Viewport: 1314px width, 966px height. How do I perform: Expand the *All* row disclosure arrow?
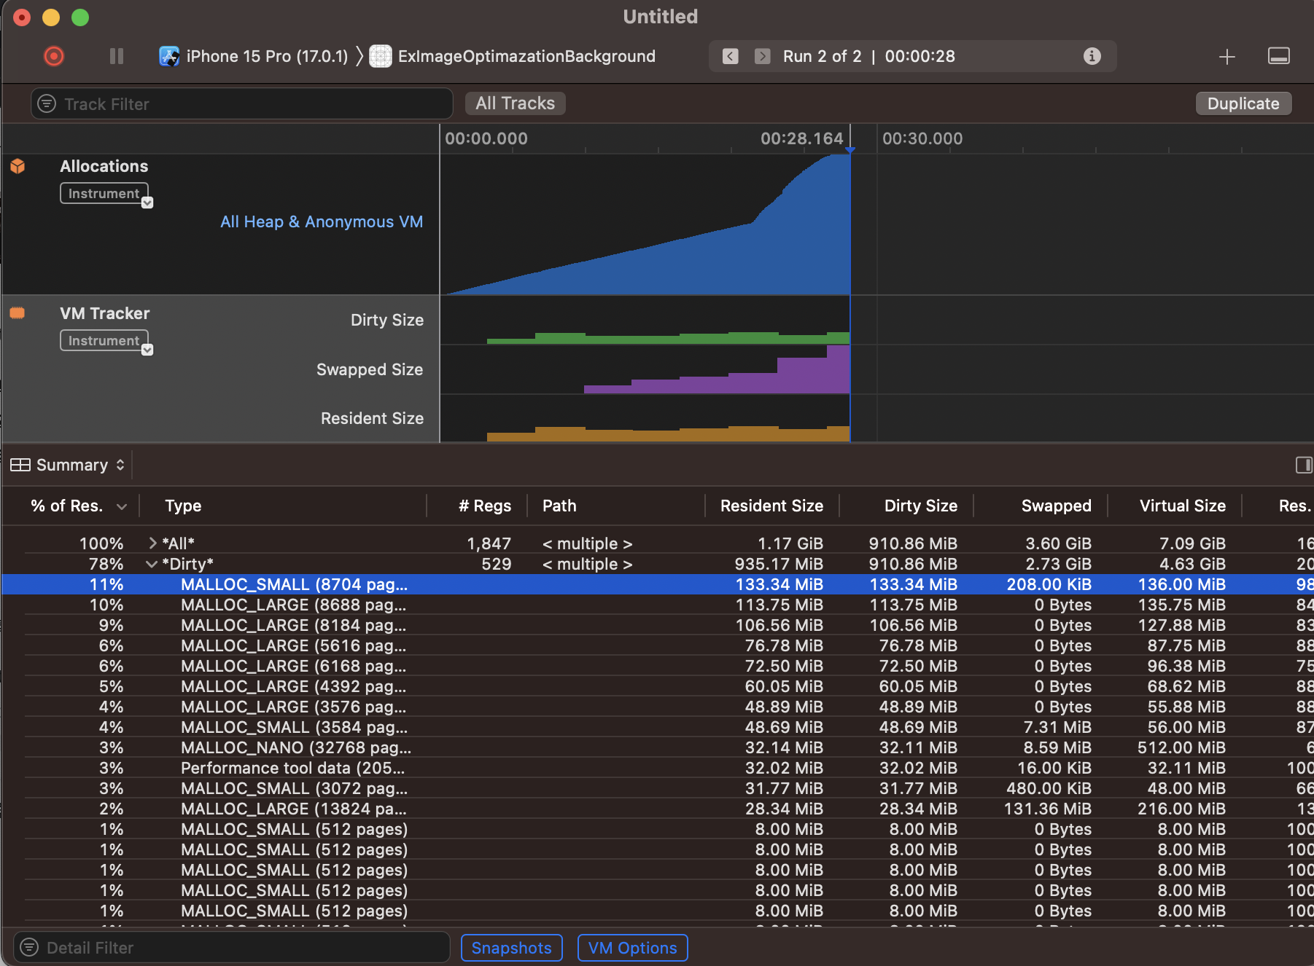(x=152, y=543)
